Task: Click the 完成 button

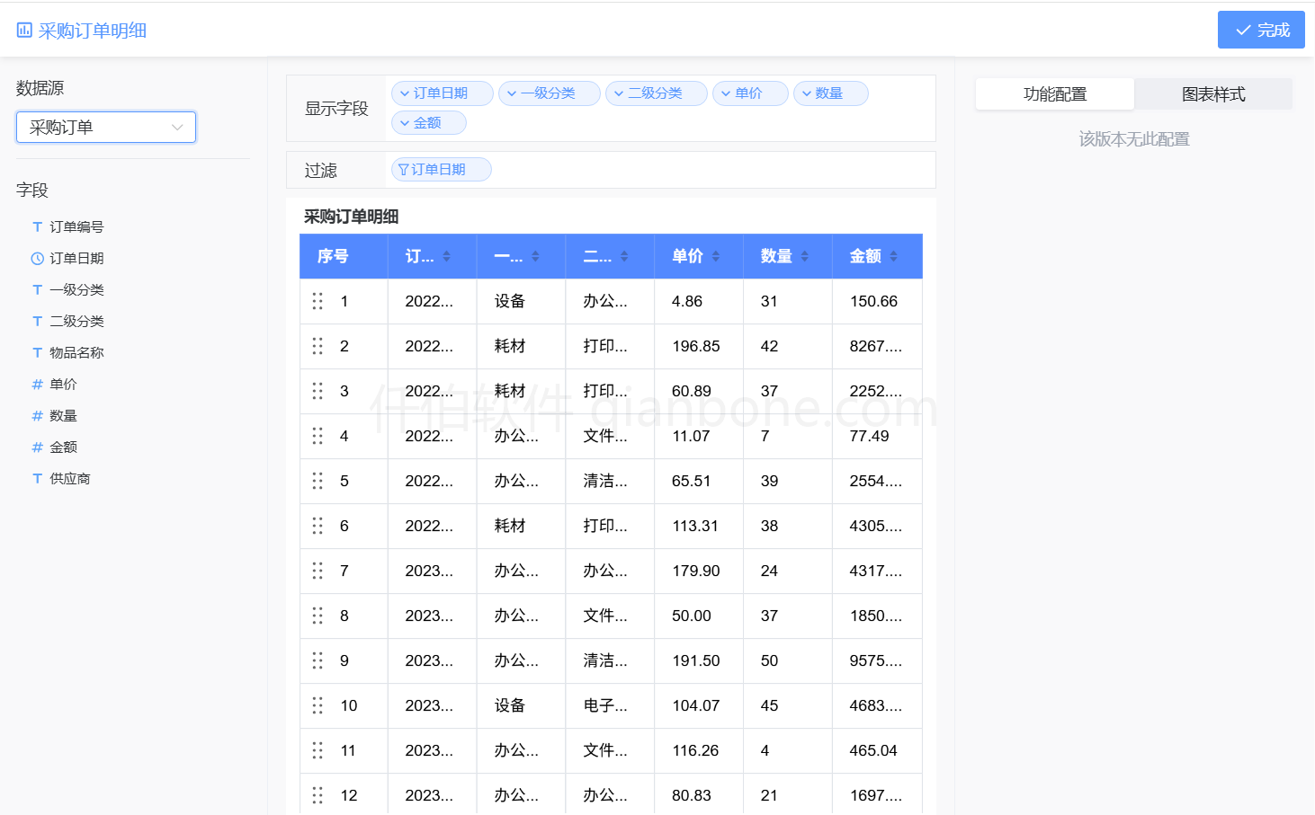Action: [x=1261, y=29]
